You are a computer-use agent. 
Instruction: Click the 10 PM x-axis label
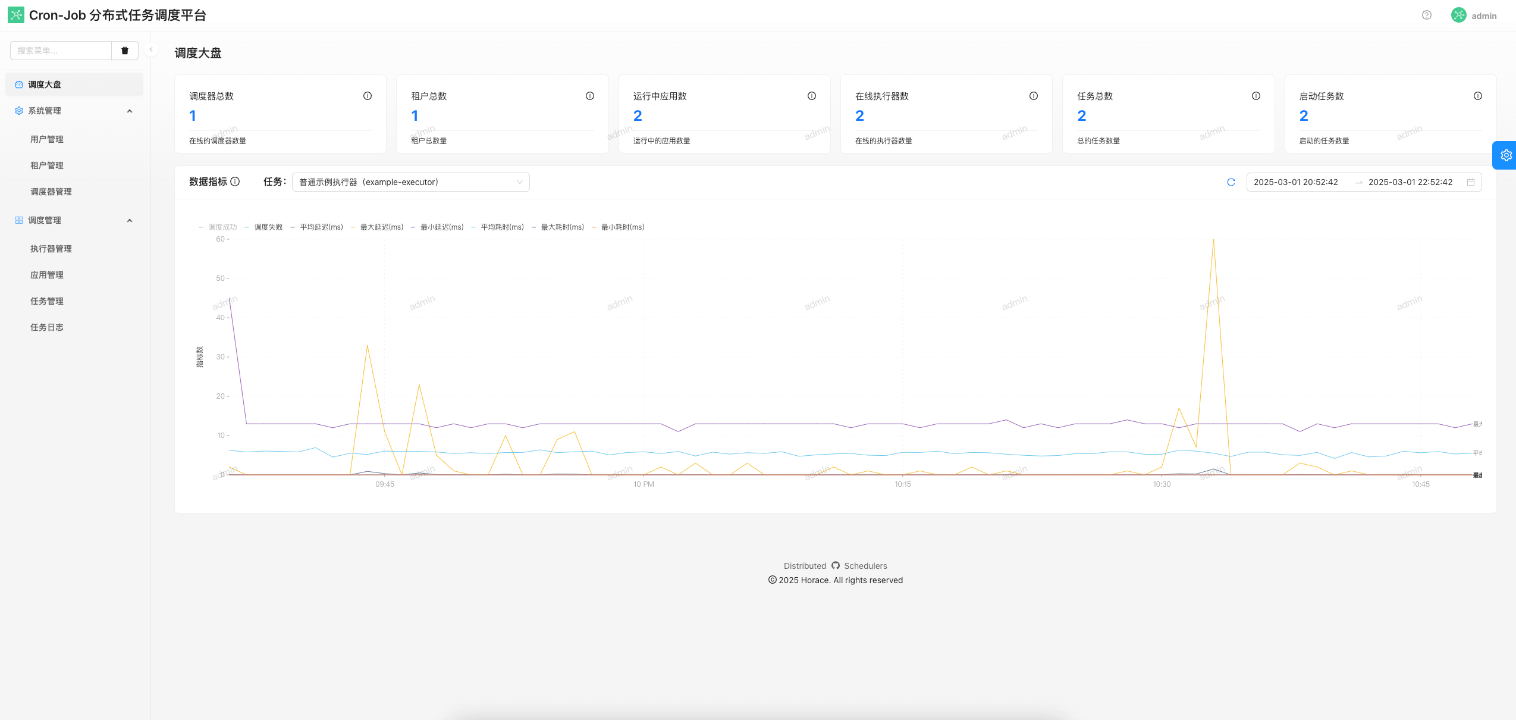click(x=644, y=484)
